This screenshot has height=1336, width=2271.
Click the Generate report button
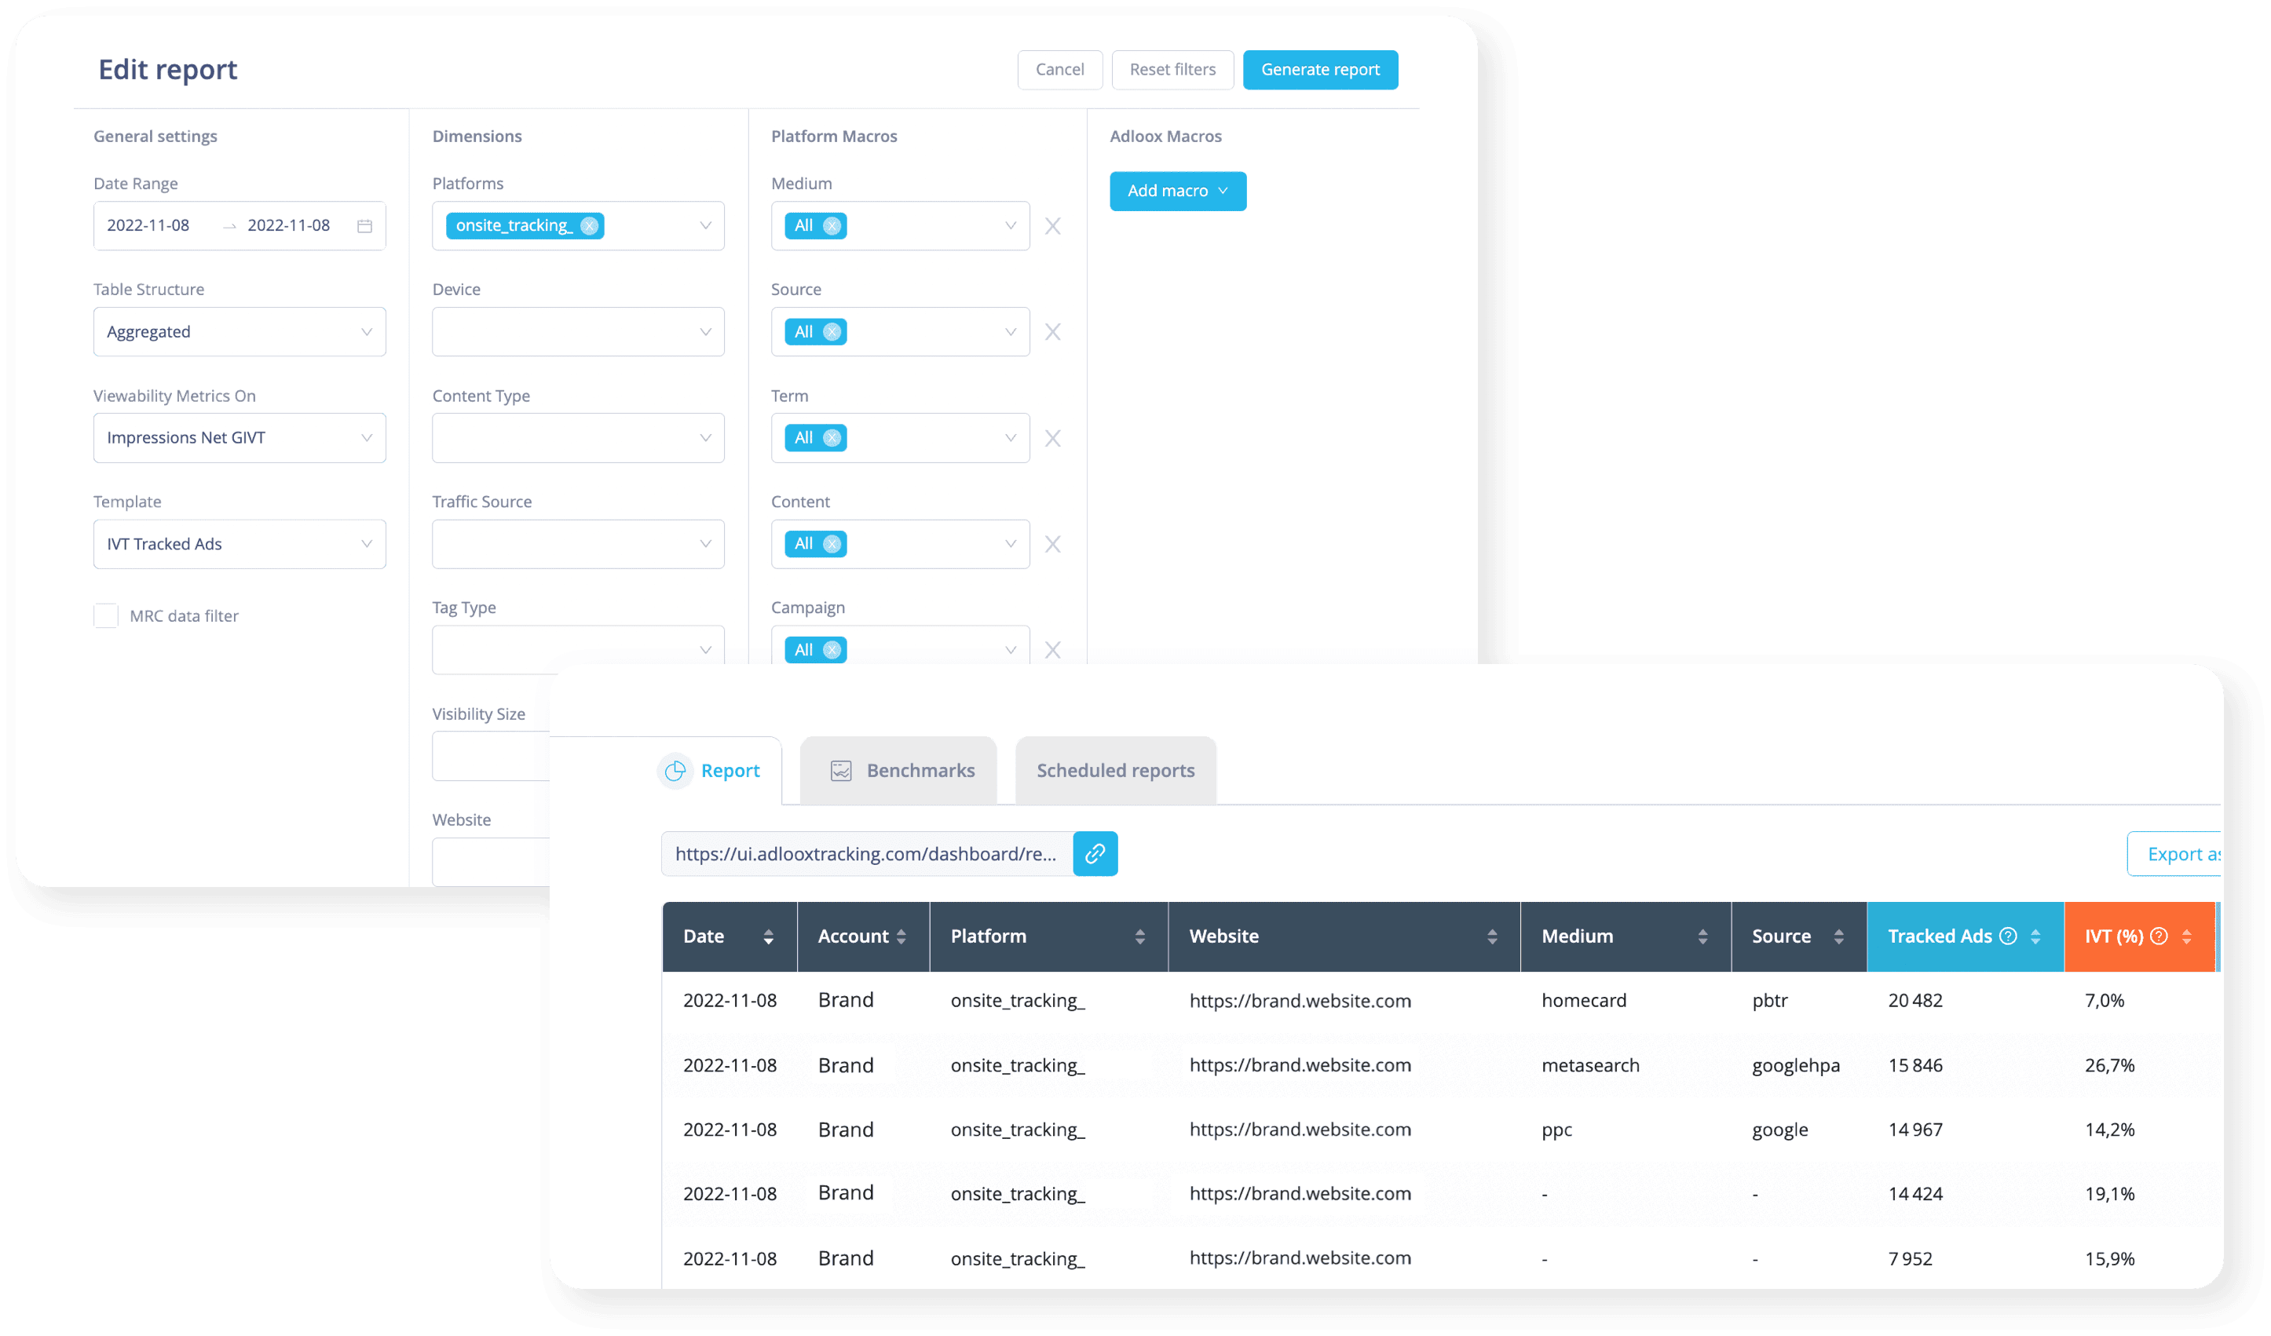(1319, 69)
